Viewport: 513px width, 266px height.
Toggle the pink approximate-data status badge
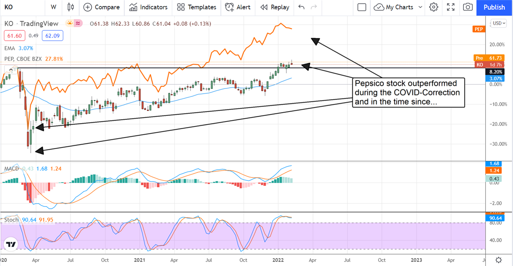pos(78,24)
